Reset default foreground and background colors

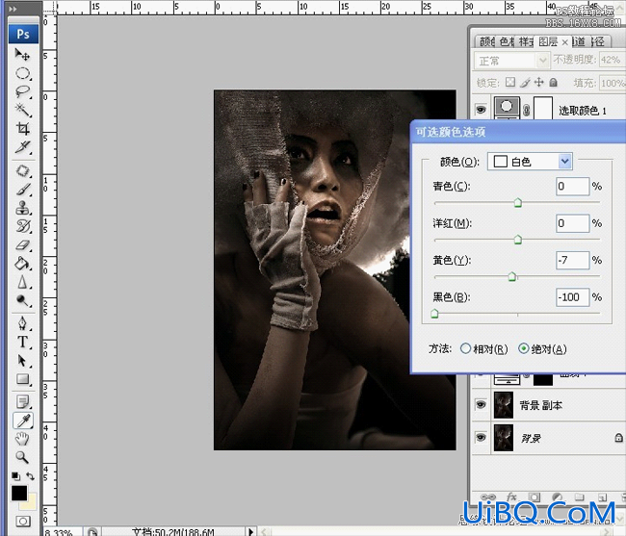15,475
